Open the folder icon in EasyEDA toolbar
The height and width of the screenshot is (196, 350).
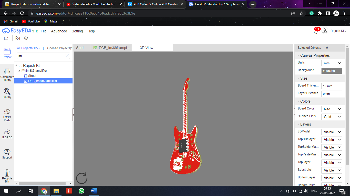[x=6, y=38]
